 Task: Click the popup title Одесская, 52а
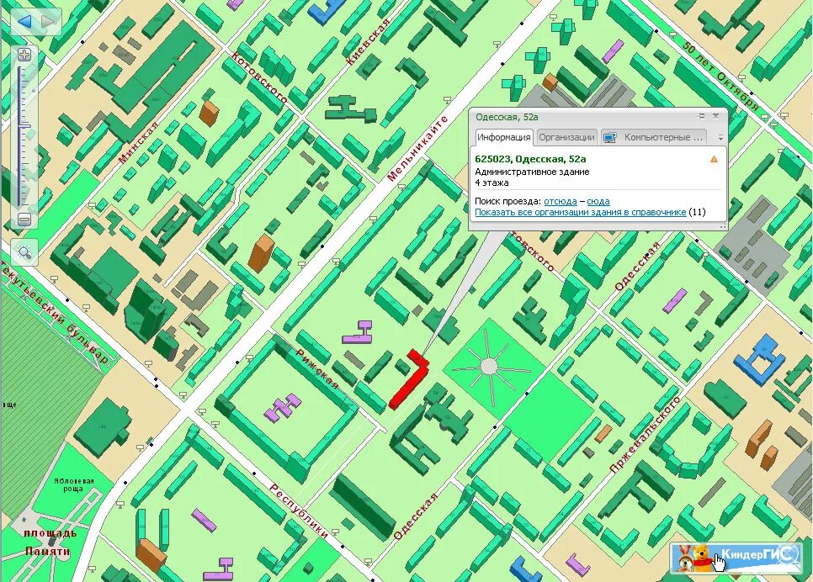507,117
